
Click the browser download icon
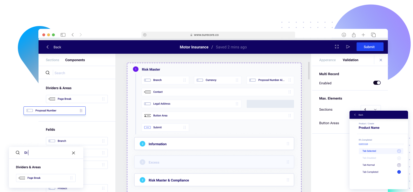point(344,35)
